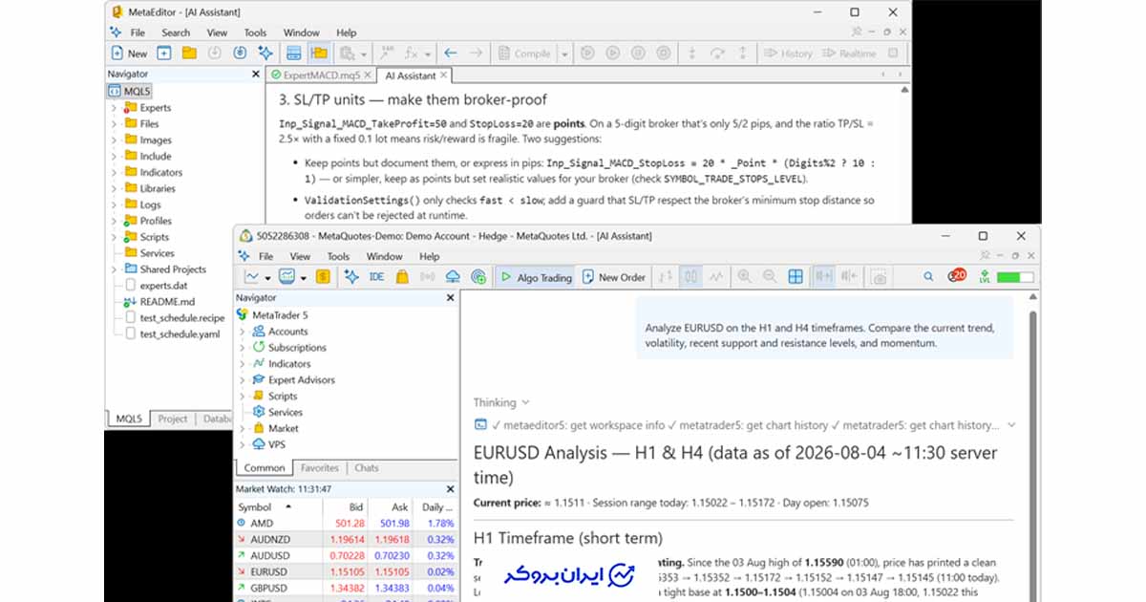Select the MQL5 root node in MetaEditor
The width and height of the screenshot is (1146, 602).
pyautogui.click(x=129, y=91)
